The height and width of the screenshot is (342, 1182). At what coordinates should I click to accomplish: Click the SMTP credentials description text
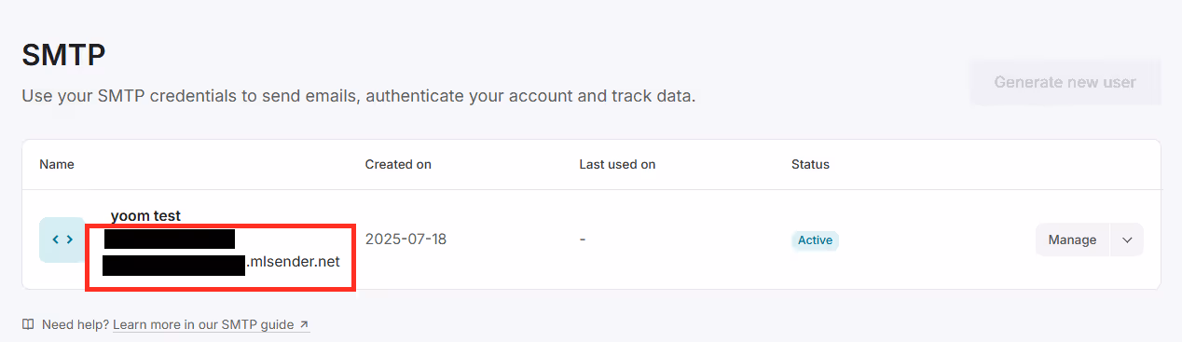[359, 96]
